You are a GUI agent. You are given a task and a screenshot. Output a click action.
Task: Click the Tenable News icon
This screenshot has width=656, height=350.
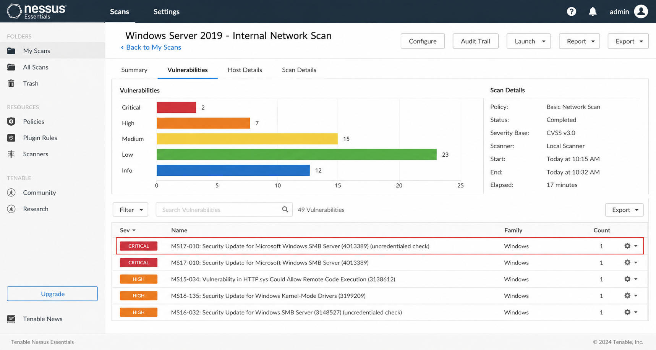pos(11,319)
